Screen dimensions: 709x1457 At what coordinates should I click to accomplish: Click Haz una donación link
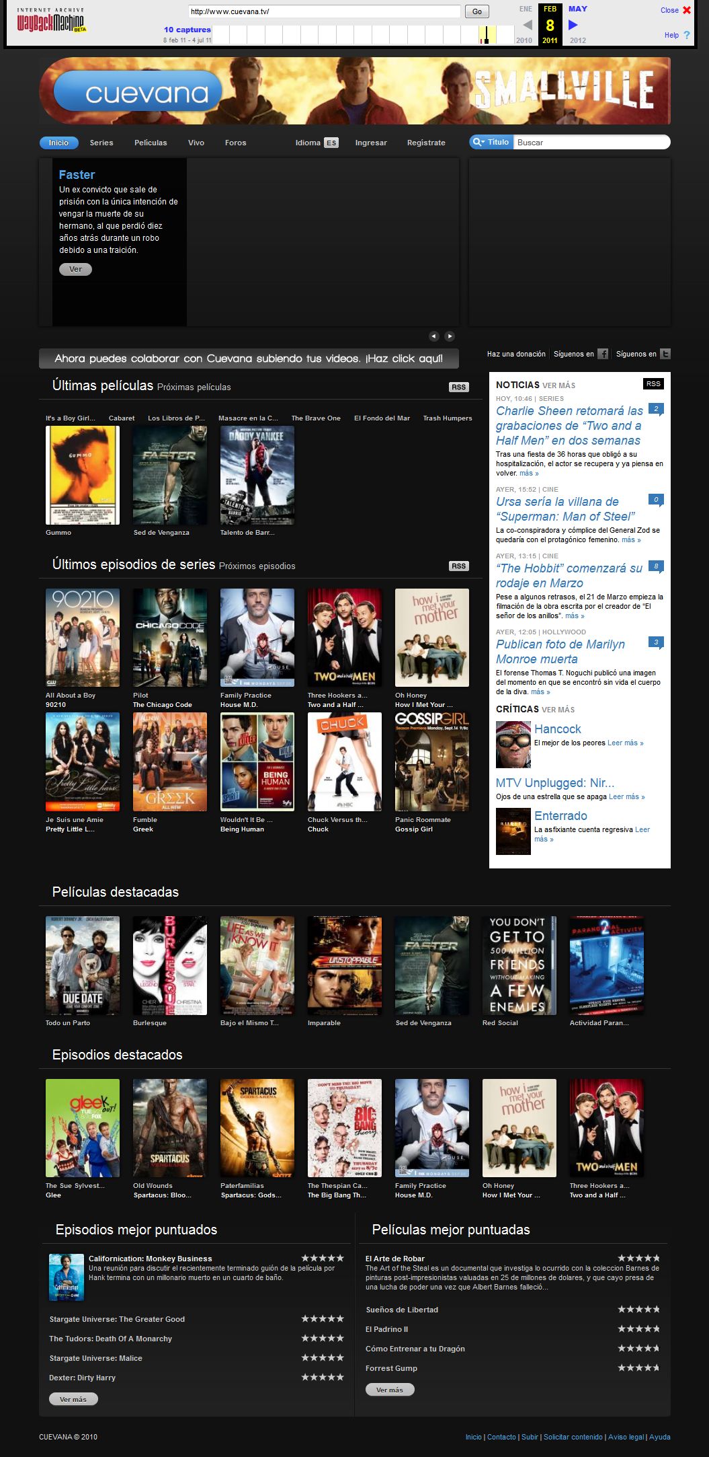[516, 354]
